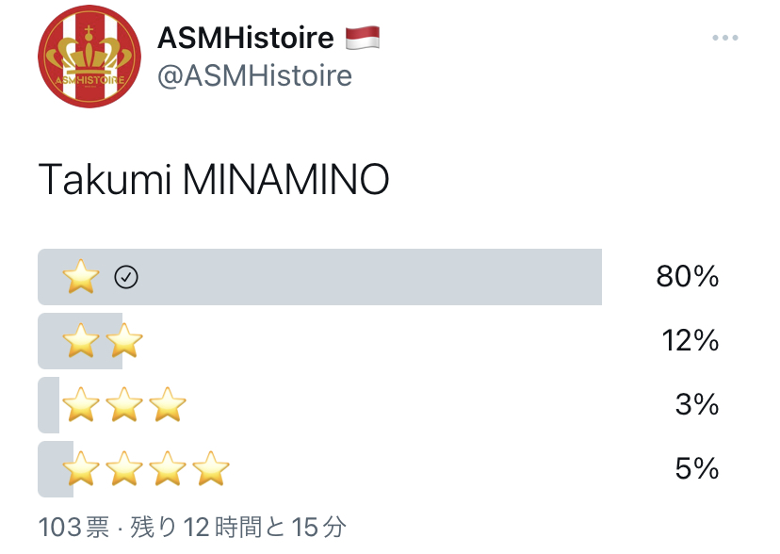
Task: Click the remaining time 残り12時間と15分
Action: (x=238, y=527)
